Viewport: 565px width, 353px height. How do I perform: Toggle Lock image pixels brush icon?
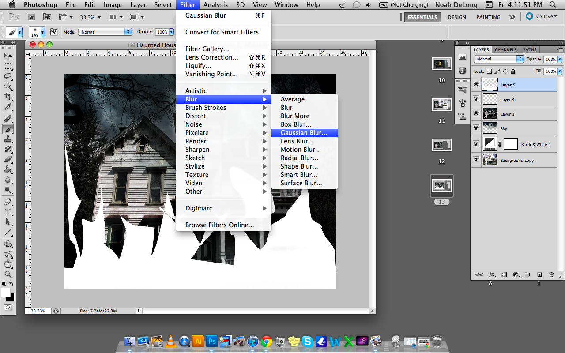(x=497, y=71)
